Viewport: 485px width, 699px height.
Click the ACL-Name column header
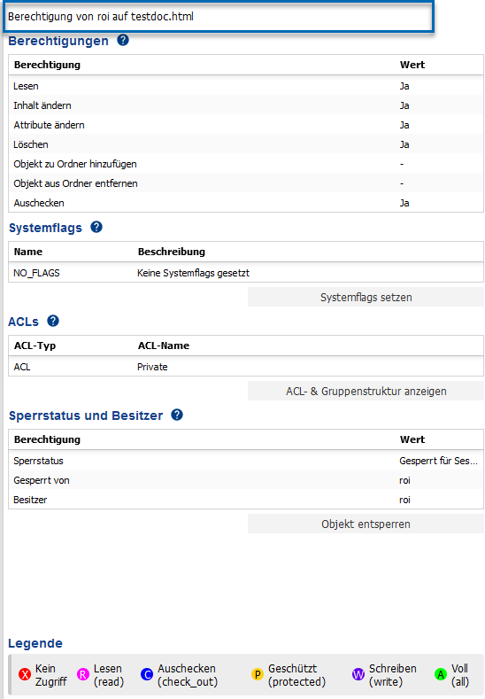coord(164,346)
